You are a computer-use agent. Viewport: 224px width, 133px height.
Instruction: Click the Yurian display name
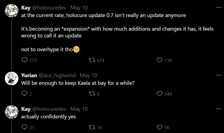(29, 75)
